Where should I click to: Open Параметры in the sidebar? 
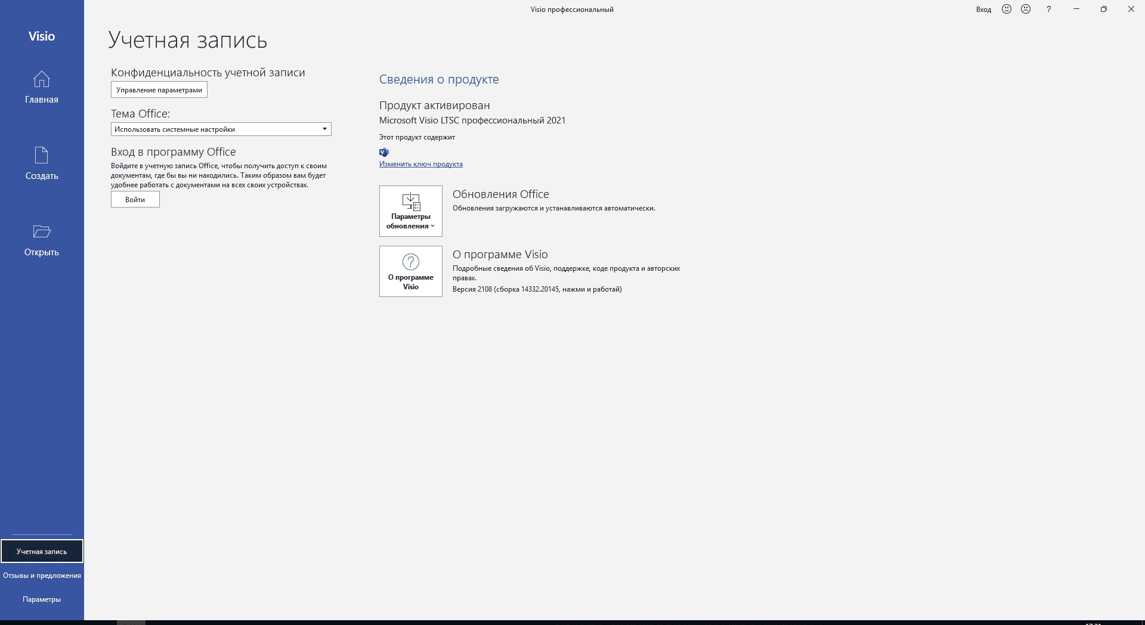coord(42,599)
